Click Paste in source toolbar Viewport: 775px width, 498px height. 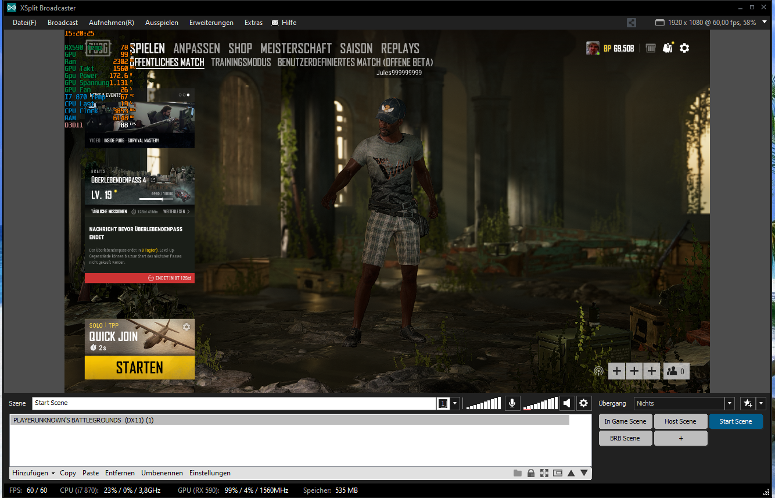tap(91, 473)
